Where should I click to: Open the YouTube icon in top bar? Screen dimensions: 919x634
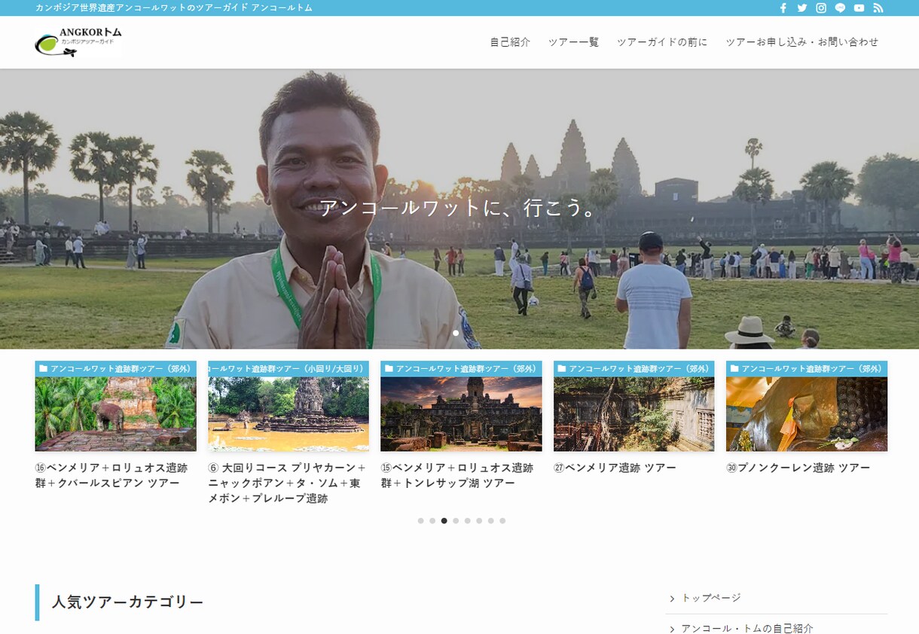pyautogui.click(x=859, y=8)
